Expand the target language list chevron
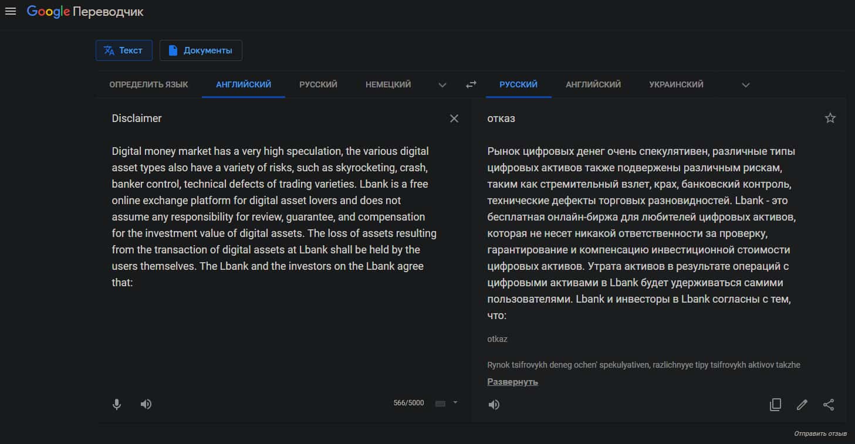The image size is (855, 444). (745, 85)
